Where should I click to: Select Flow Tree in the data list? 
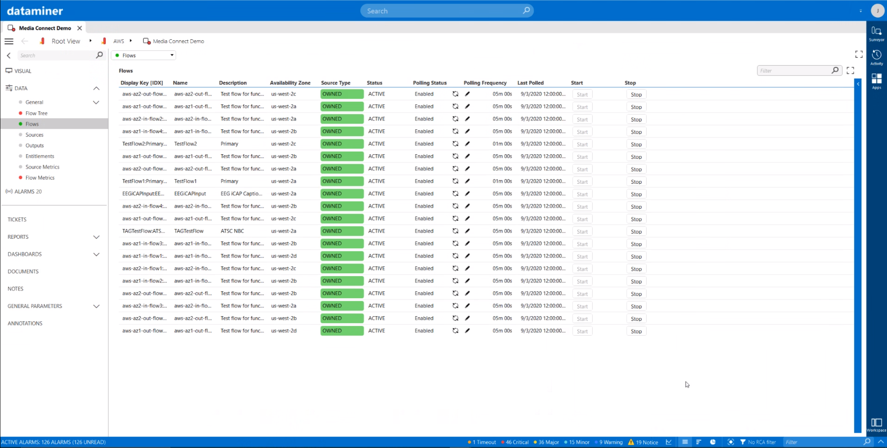pyautogui.click(x=37, y=113)
